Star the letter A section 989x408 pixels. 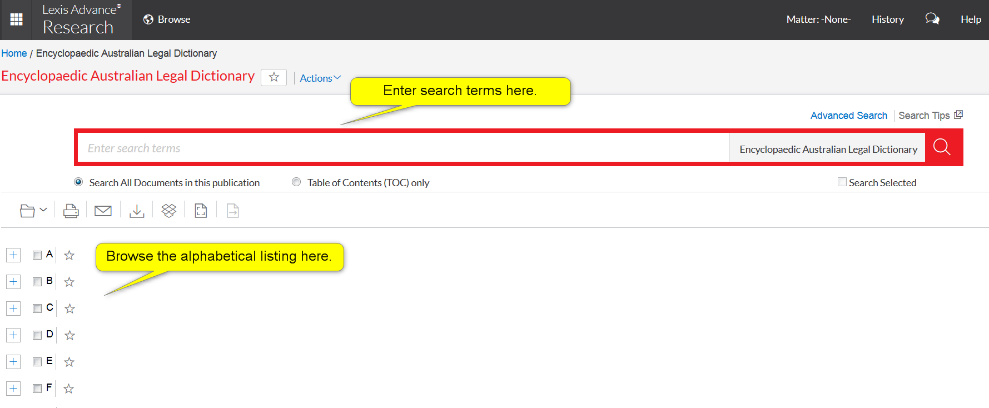69,255
